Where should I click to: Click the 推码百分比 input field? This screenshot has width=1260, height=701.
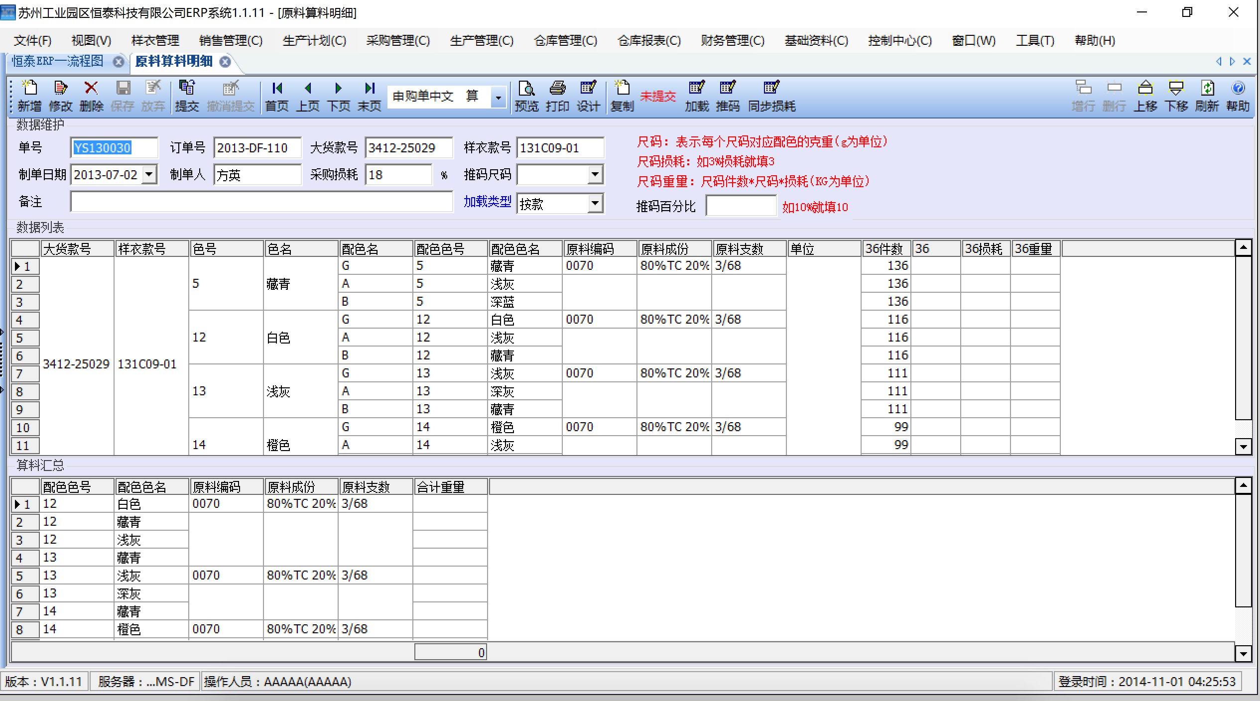[741, 206]
